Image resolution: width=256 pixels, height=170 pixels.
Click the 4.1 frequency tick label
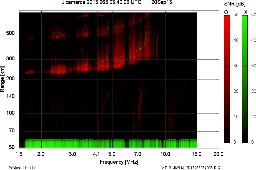tap(96, 154)
